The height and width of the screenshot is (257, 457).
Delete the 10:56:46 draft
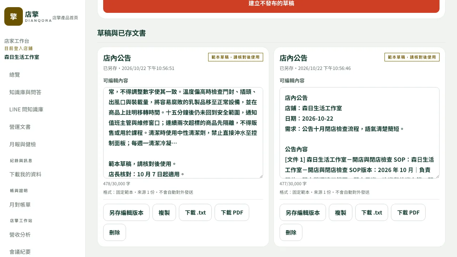coord(291,232)
